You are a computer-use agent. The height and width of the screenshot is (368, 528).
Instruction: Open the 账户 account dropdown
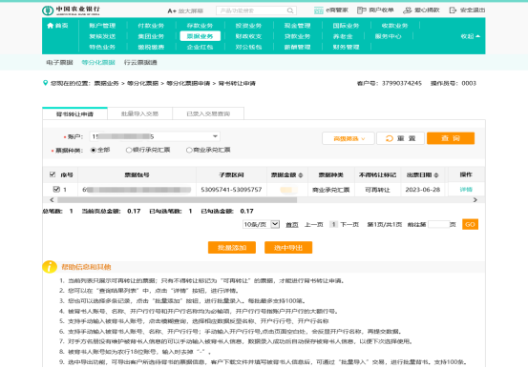155,136
